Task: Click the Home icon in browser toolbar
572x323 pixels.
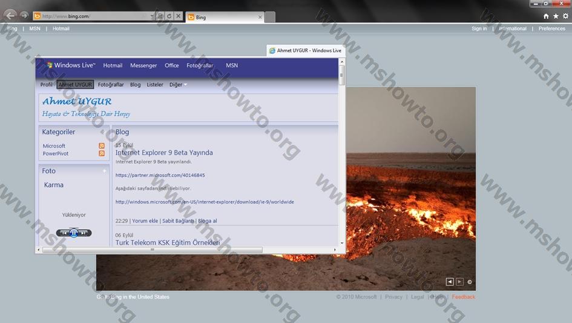Action: [546, 16]
